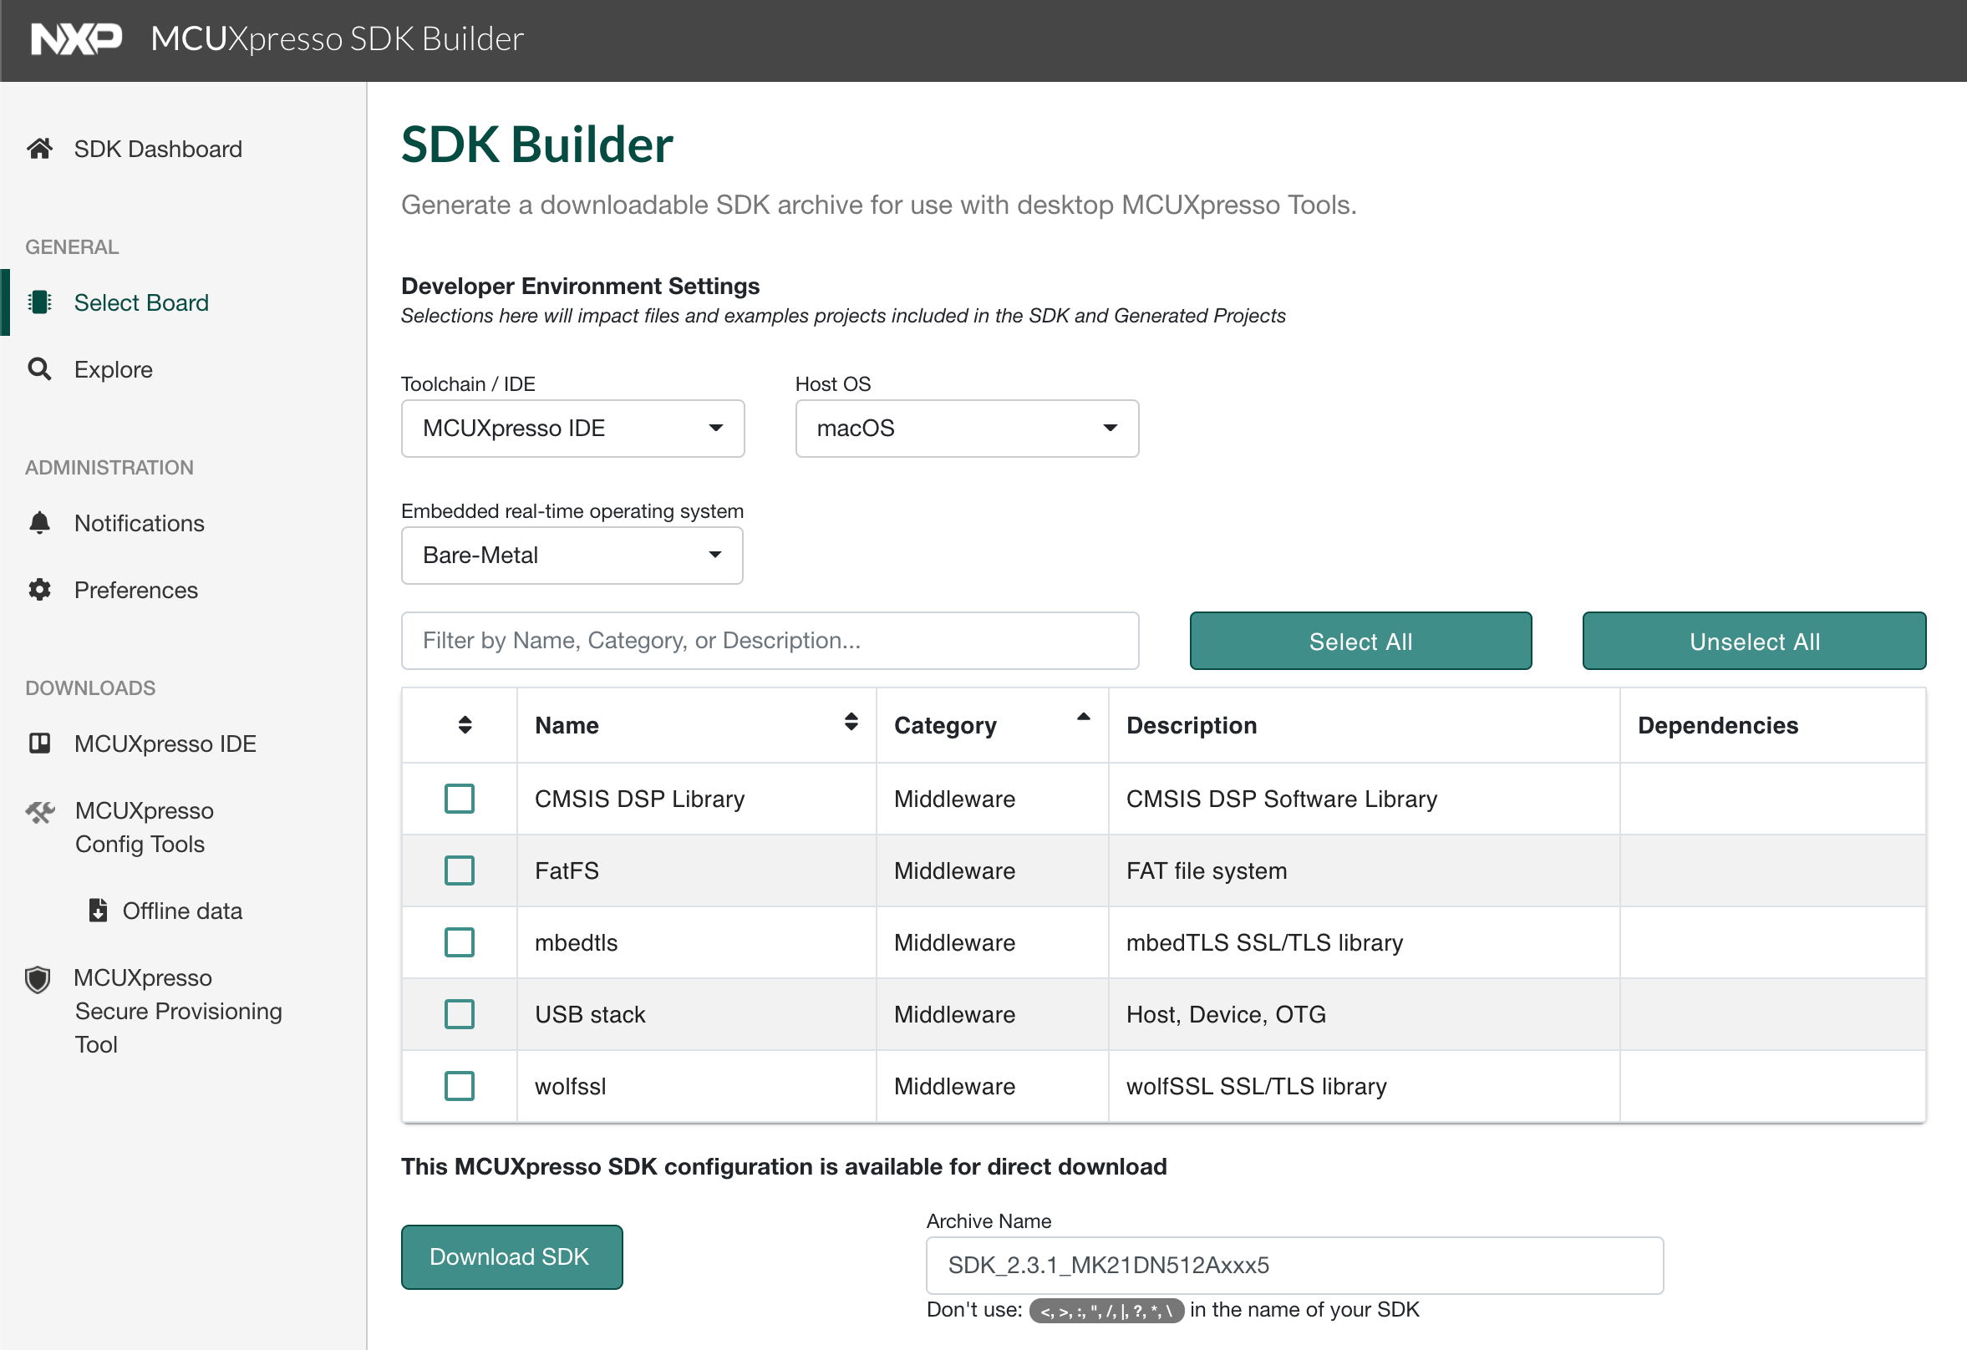
Task: Click the NXP logo in header
Action: [76, 39]
